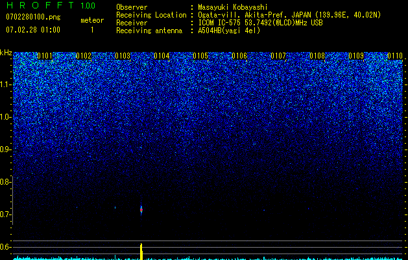Click the 0.8 kHz axis label
408x260 pixels.
click(5, 182)
